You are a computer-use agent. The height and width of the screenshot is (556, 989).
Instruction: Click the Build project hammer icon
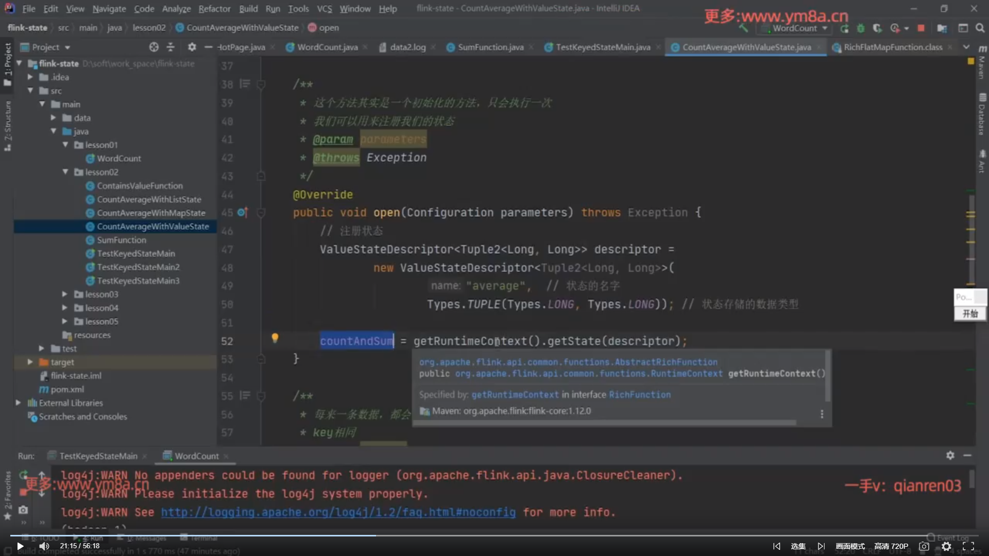tap(743, 28)
